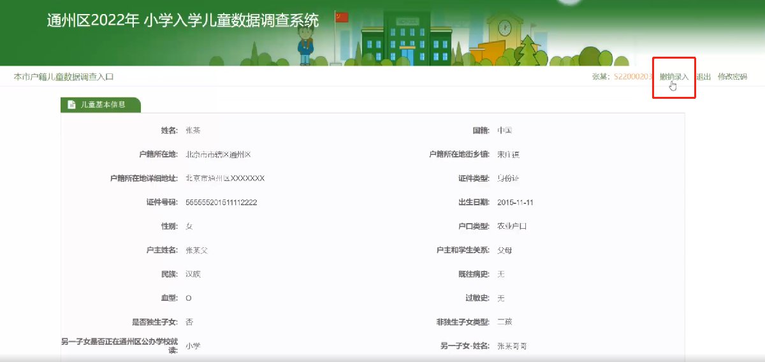Click the Chinese flag icon in the banner
765x362 pixels.
(342, 17)
